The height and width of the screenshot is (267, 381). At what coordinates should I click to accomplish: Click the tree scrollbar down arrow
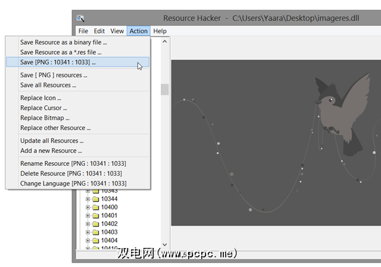[x=165, y=246]
